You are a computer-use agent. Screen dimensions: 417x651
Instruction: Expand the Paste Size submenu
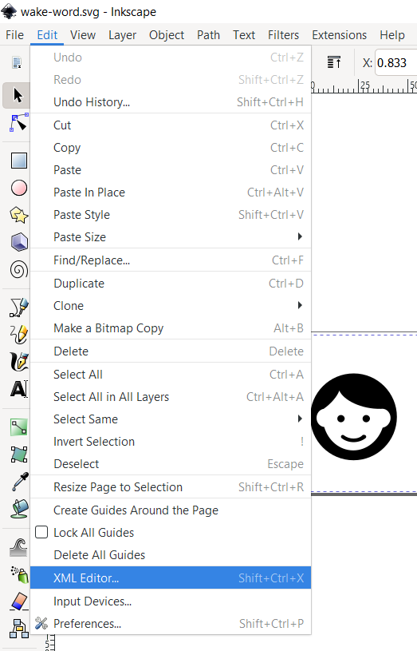tap(171, 237)
